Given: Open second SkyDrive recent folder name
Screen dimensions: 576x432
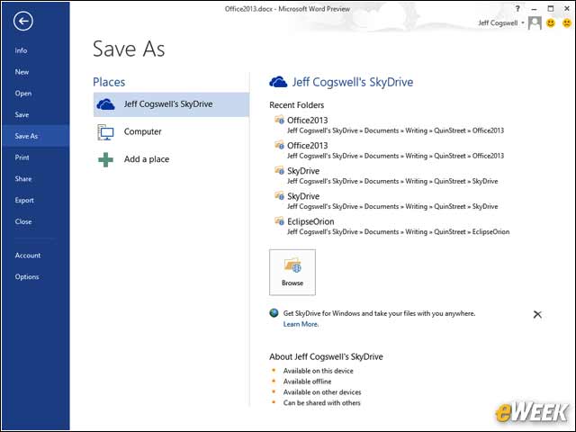Looking at the screenshot, I should pos(303,196).
